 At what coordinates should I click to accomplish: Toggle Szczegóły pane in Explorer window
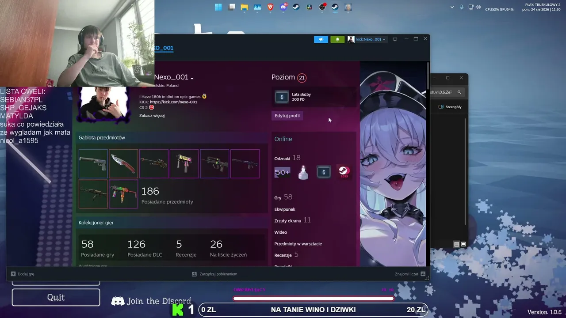tap(450, 107)
